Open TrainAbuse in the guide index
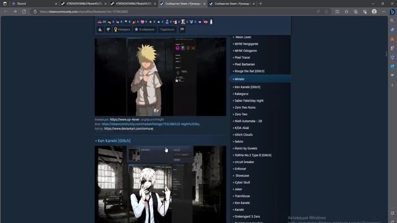 [242, 196]
